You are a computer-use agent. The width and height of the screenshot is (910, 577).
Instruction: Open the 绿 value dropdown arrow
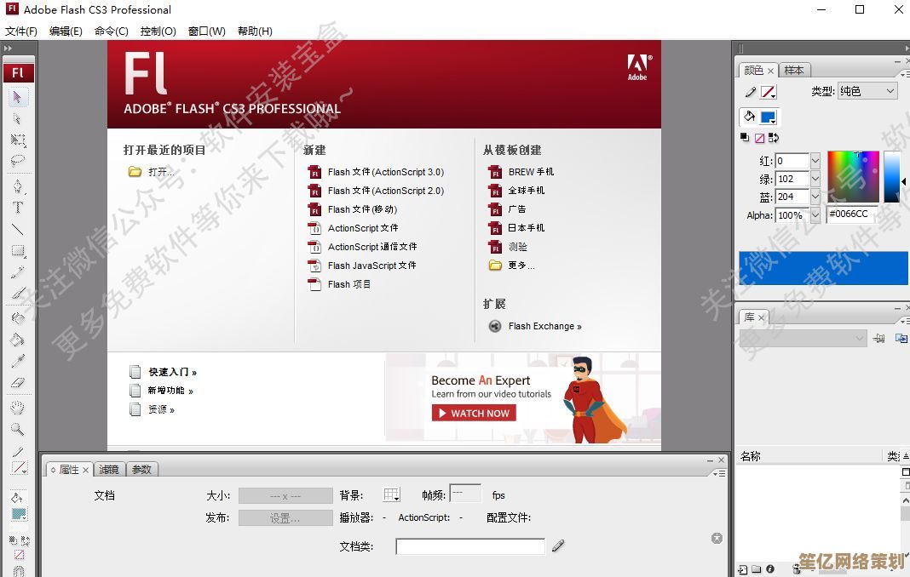pyautogui.click(x=815, y=179)
